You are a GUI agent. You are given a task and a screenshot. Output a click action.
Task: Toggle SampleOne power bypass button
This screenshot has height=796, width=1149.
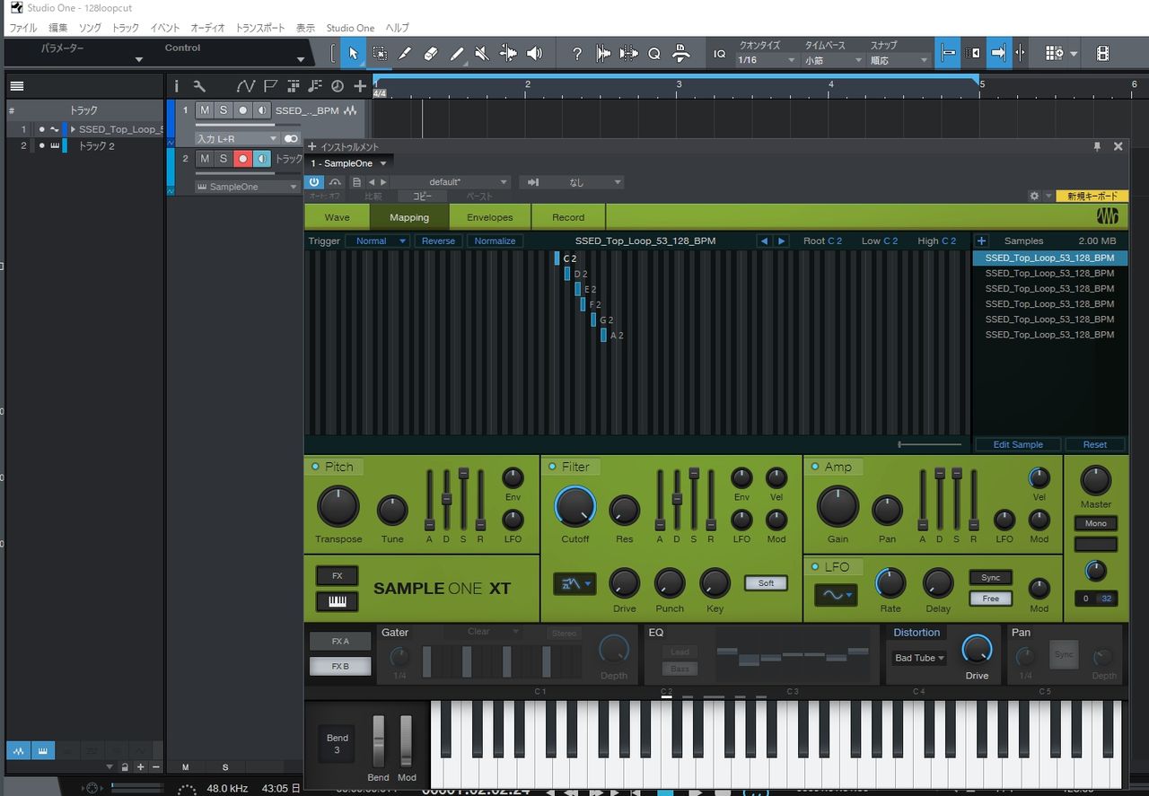click(314, 182)
